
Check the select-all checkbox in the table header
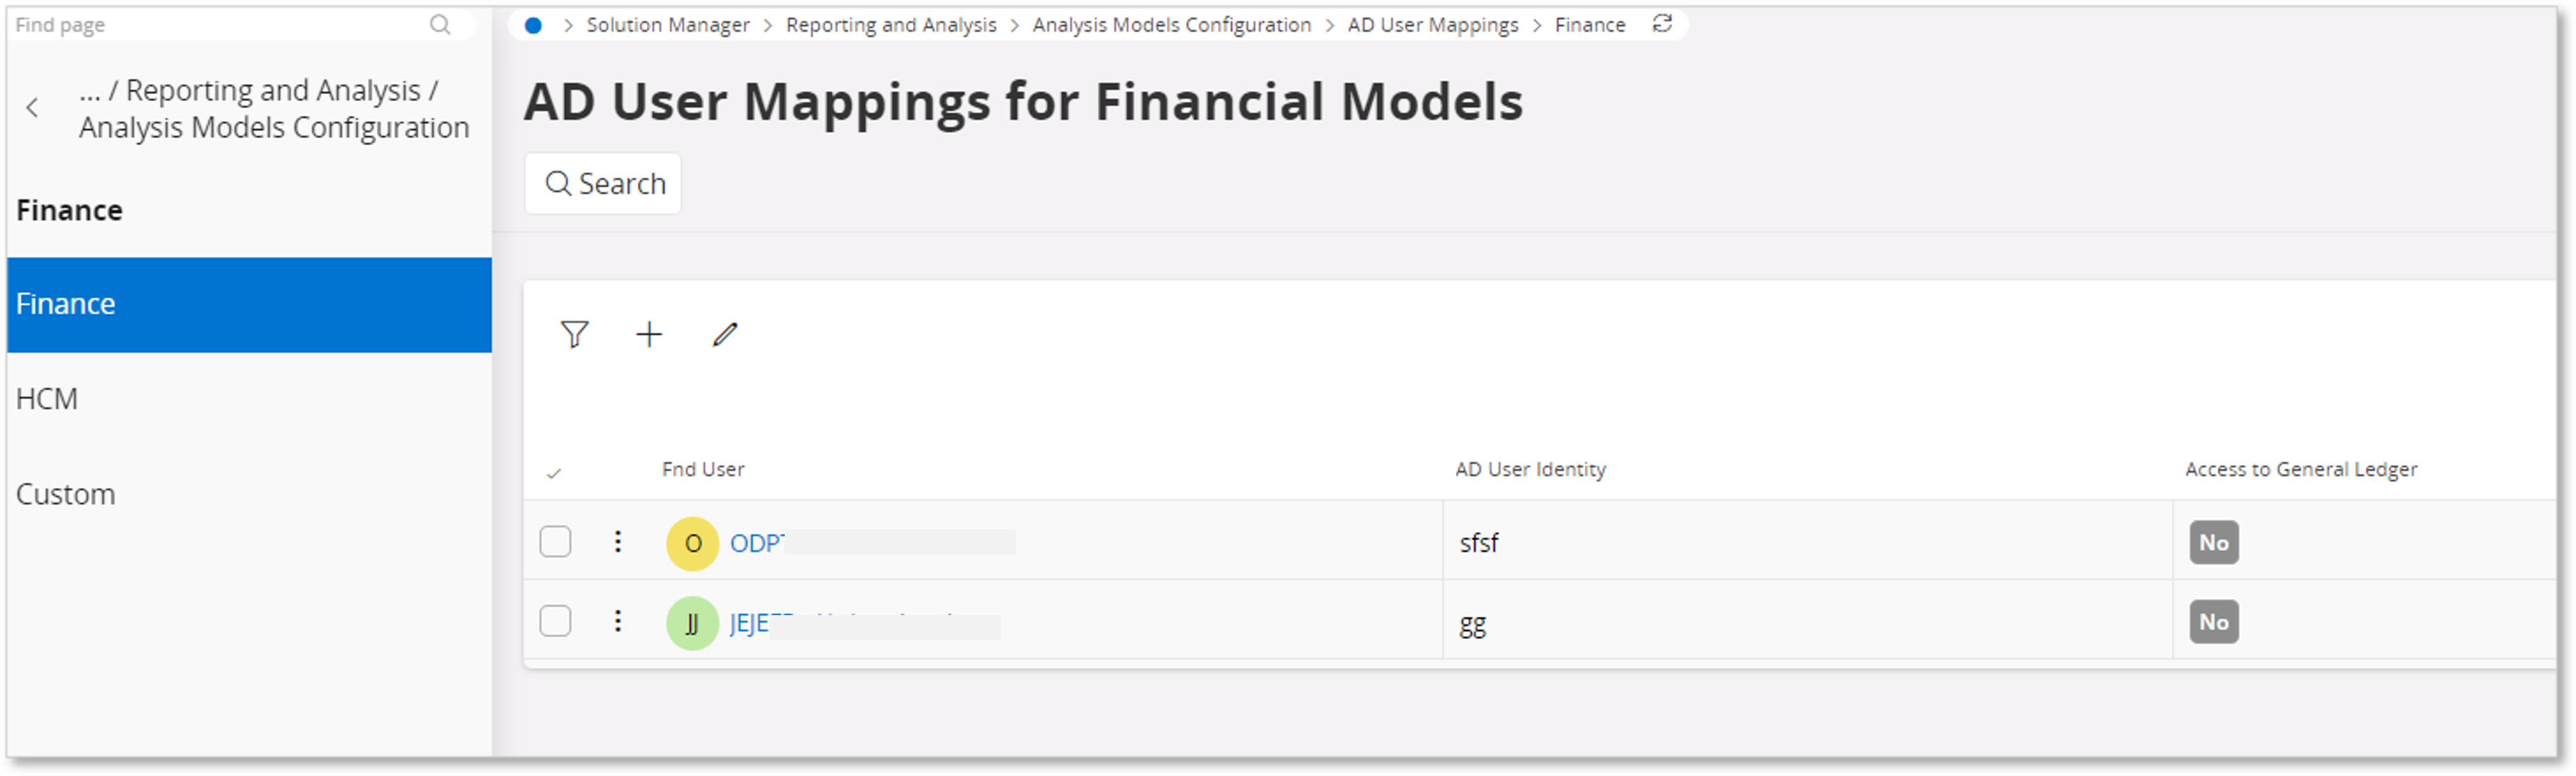pos(555,470)
